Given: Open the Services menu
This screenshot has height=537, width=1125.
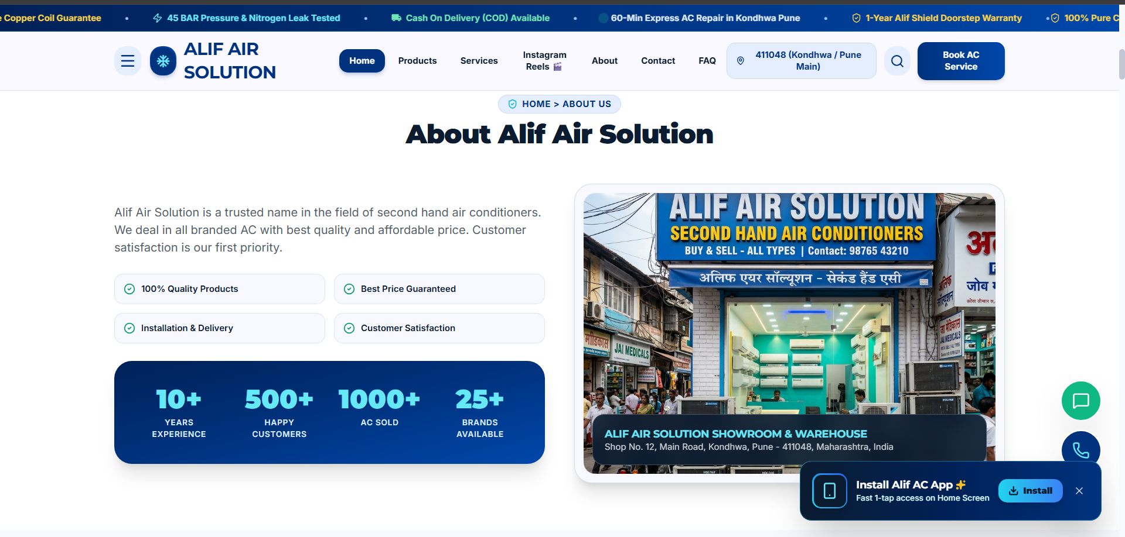Looking at the screenshot, I should (479, 61).
